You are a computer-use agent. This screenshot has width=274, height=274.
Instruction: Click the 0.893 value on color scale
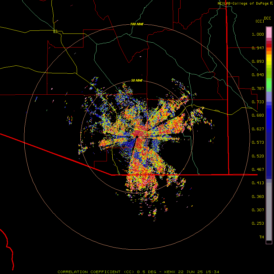tap(258, 61)
